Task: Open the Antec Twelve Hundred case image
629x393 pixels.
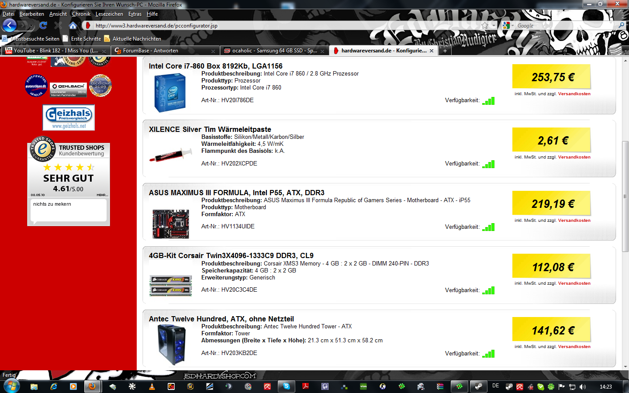Action: tap(172, 345)
